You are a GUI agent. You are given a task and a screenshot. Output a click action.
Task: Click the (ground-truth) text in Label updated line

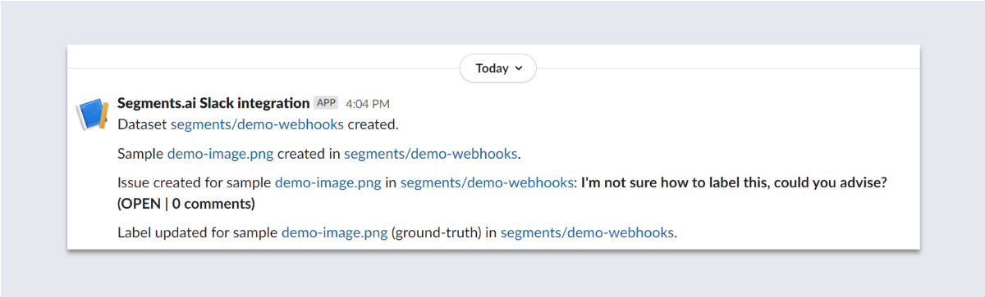click(436, 232)
